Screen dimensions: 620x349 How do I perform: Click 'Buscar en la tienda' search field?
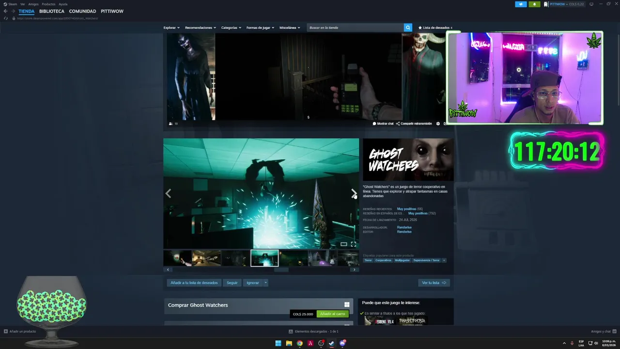tap(355, 28)
